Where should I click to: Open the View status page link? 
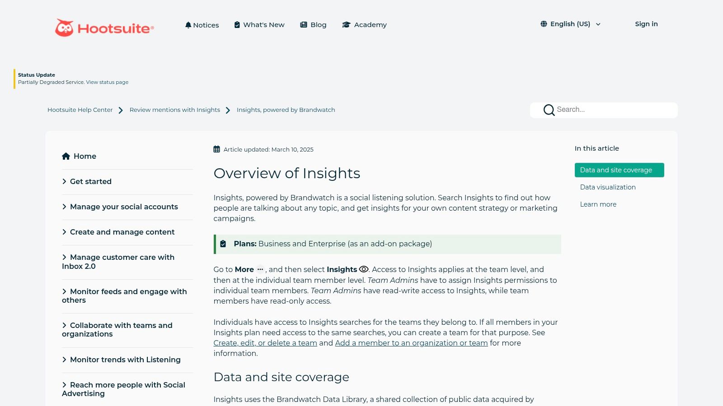click(107, 82)
